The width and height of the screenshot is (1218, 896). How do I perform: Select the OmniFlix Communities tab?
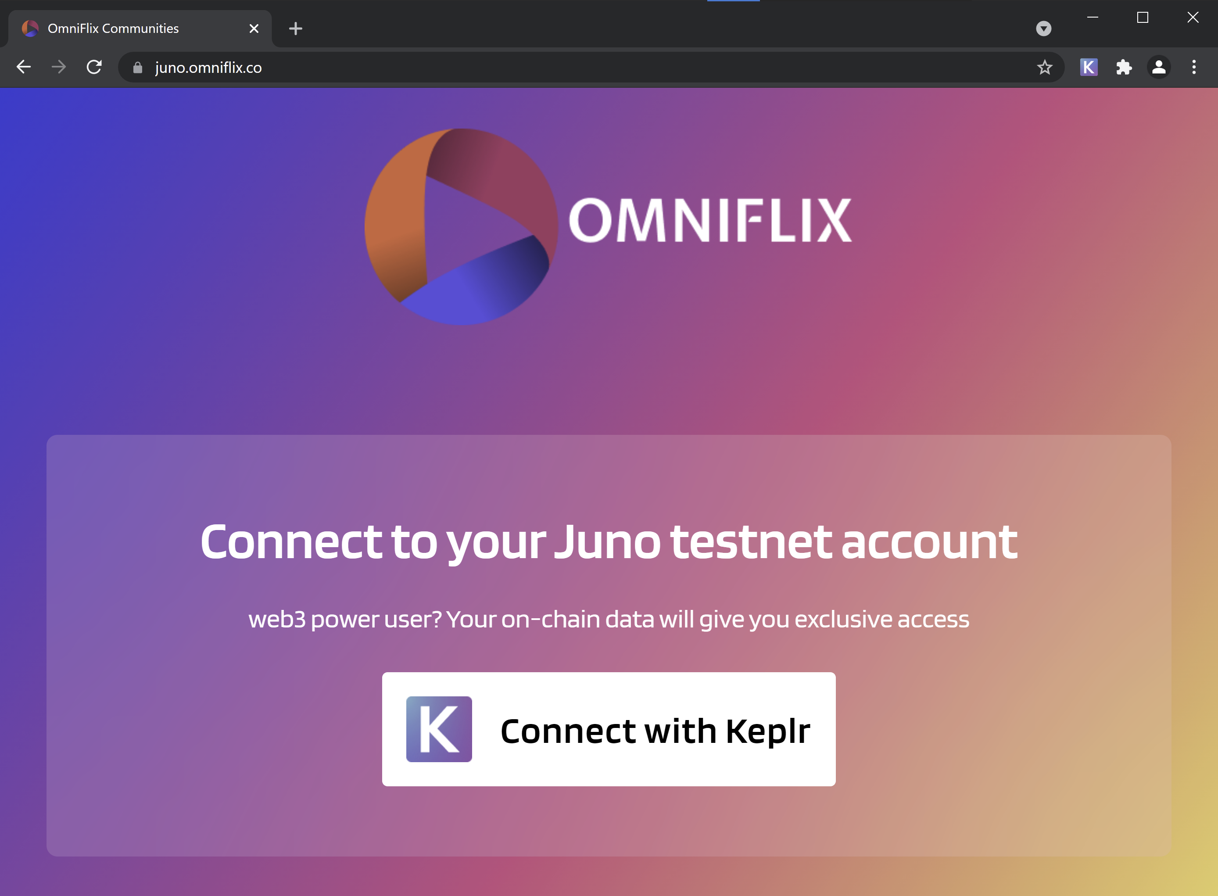click(x=140, y=28)
